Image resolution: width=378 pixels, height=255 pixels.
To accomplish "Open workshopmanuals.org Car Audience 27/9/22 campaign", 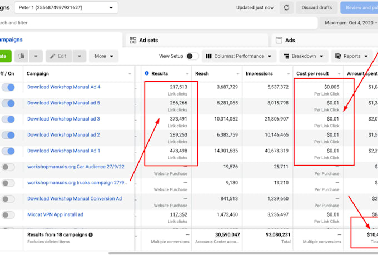I will tap(76, 167).
